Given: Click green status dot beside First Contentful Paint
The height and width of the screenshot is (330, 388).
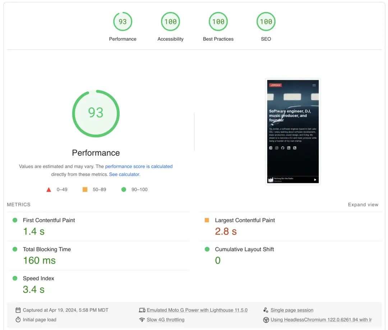Looking at the screenshot, I should tap(15, 220).
